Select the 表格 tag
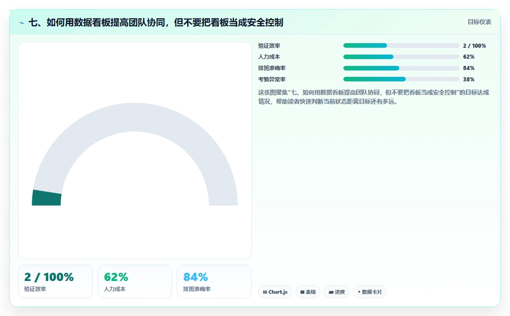The width and height of the screenshot is (510, 316). pyautogui.click(x=308, y=291)
